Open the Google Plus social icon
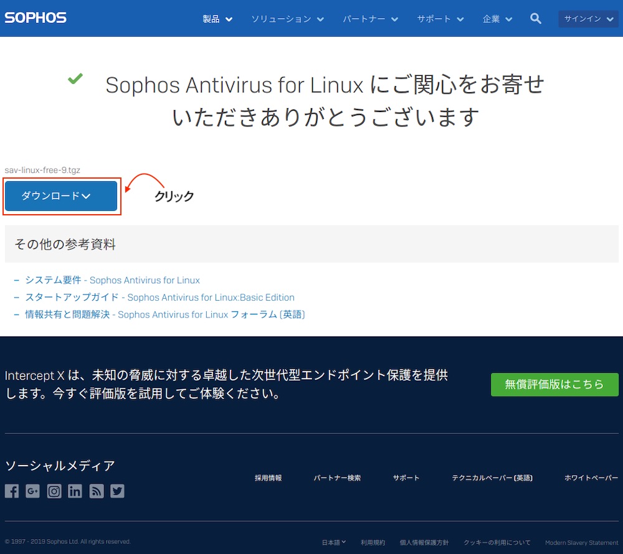Viewport: 623px width, 554px height. pos(32,491)
